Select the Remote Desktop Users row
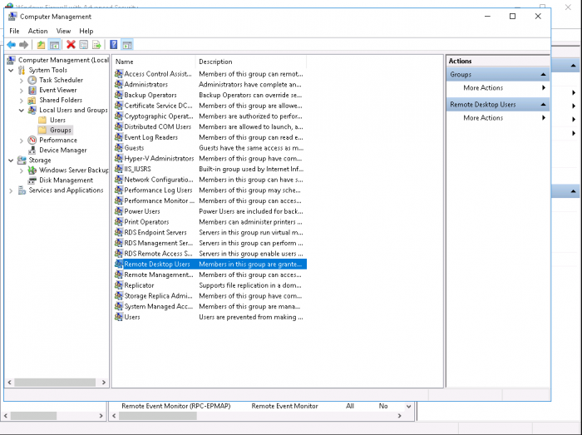 pyautogui.click(x=210, y=264)
